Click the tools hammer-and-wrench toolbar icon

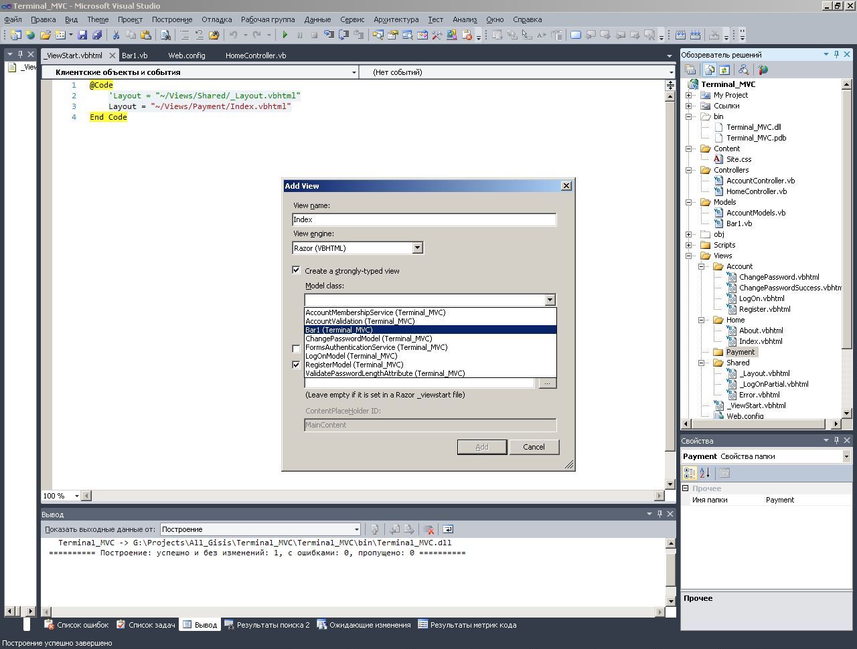[x=436, y=35]
